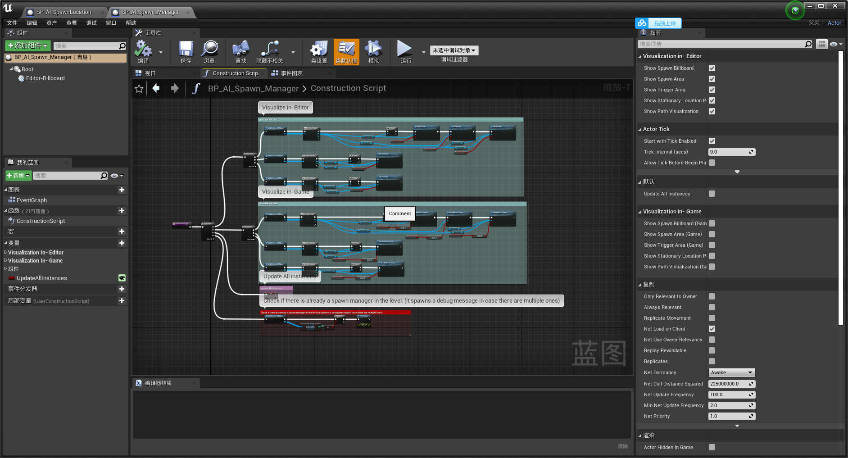Add a new function with plus icon
This screenshot has width=848, height=458.
tap(122, 211)
